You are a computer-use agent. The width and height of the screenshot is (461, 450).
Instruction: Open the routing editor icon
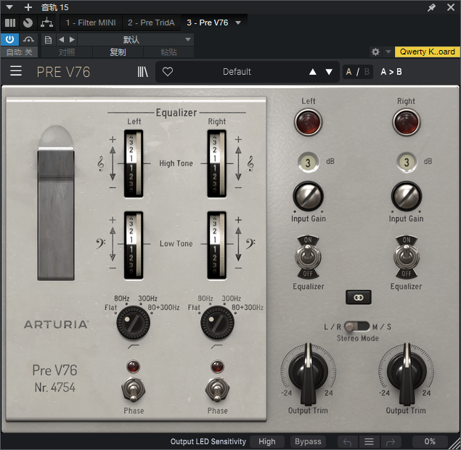click(46, 22)
